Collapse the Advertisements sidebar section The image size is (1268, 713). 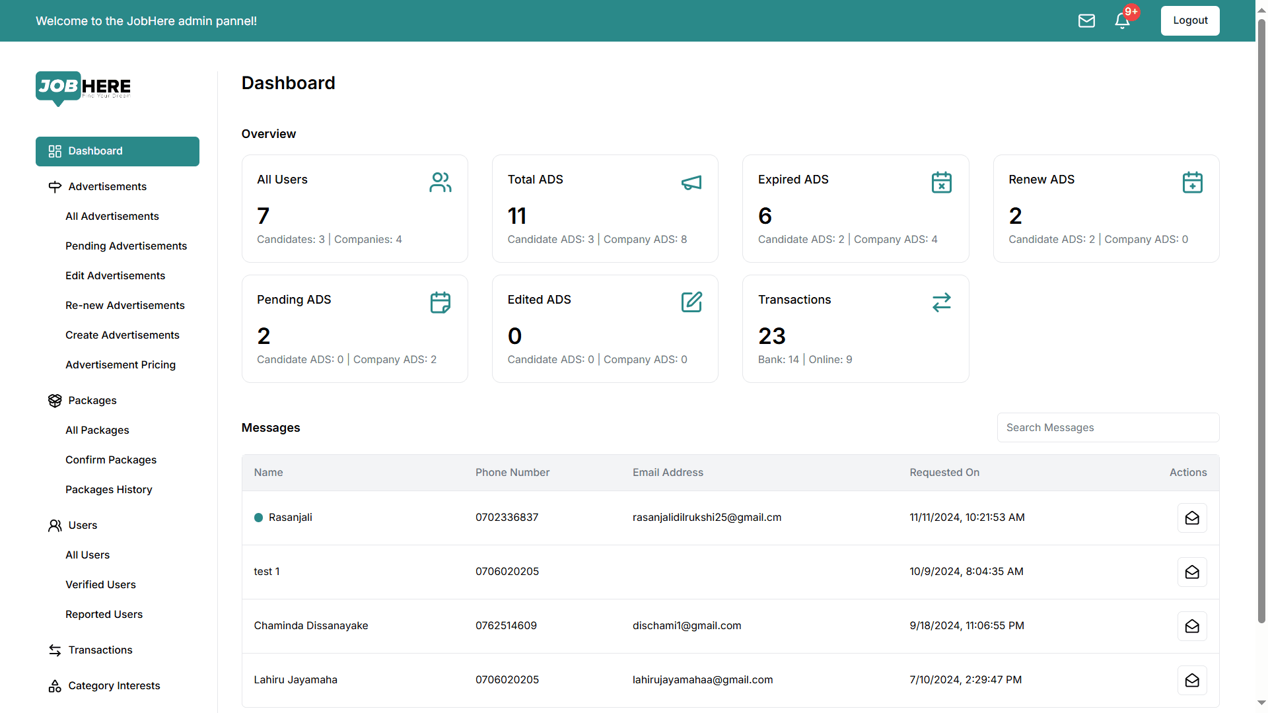[107, 187]
